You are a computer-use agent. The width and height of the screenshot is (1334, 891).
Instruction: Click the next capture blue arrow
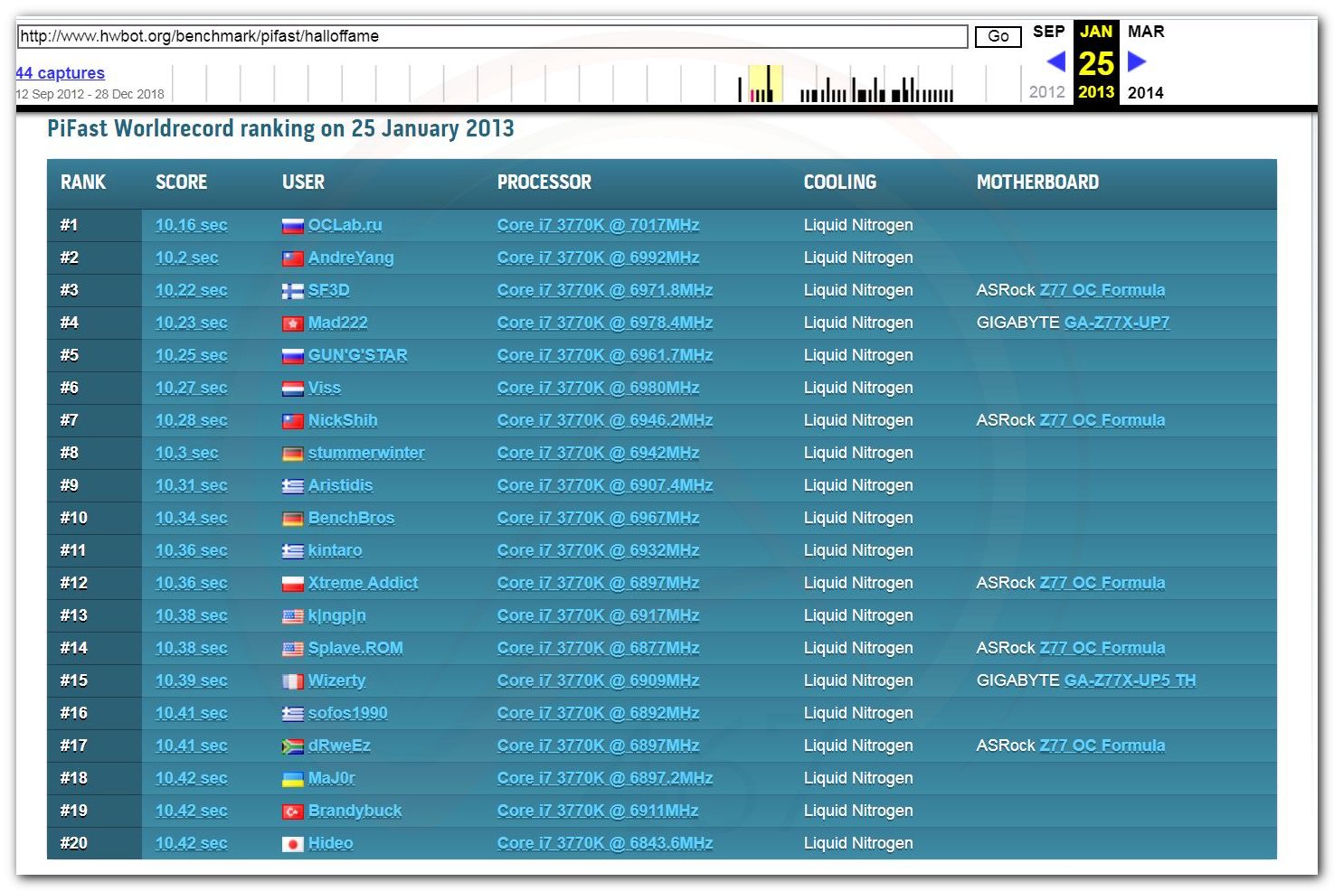(1137, 61)
